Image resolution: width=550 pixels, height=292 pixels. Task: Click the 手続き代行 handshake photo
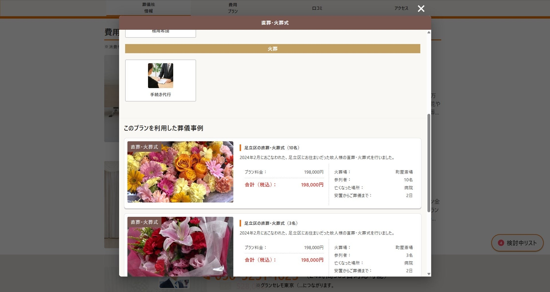click(161, 76)
